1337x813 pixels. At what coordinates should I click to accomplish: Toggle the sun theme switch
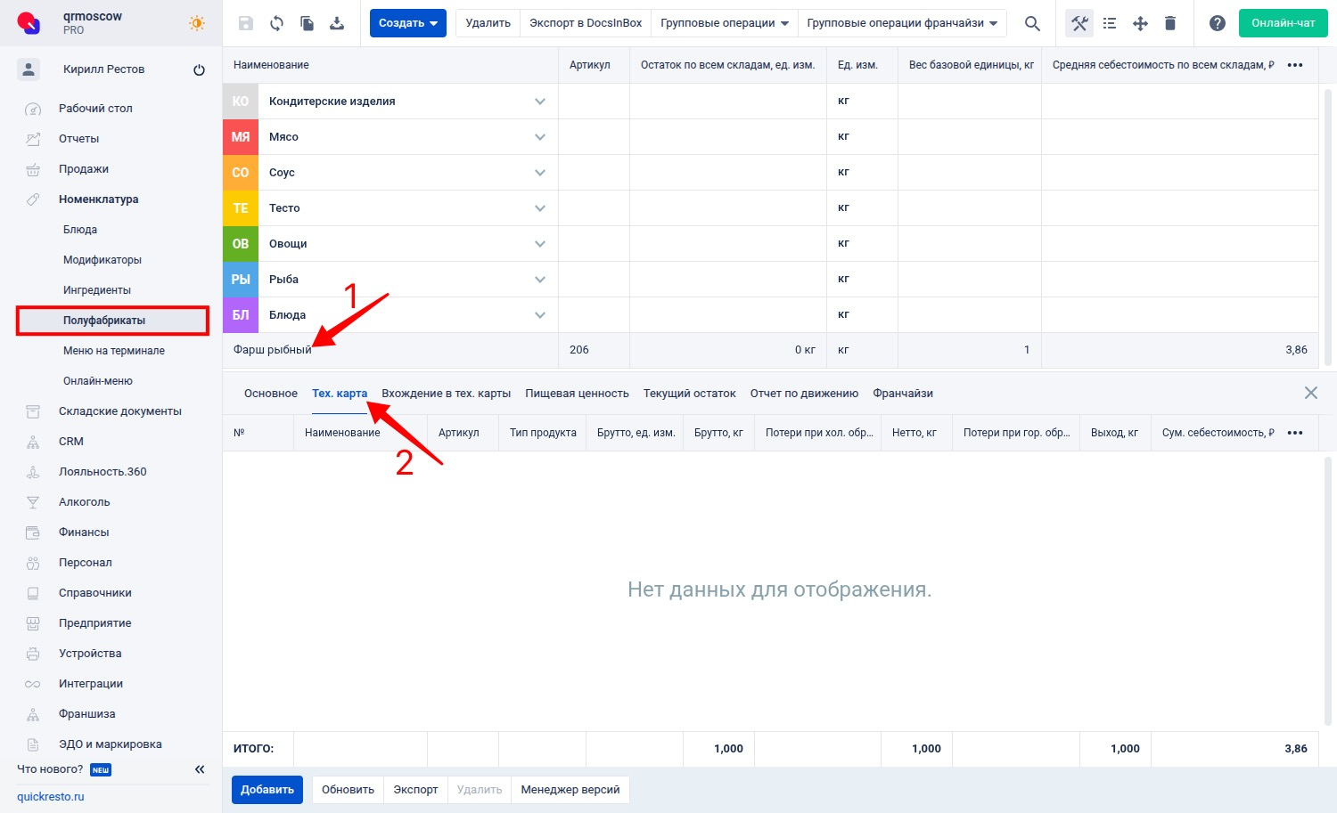[x=197, y=23]
